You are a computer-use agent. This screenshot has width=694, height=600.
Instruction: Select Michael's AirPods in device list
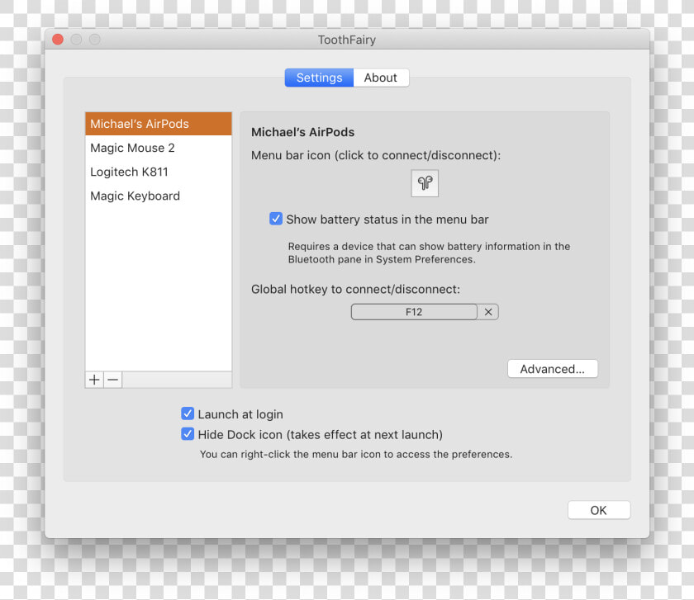coord(159,124)
